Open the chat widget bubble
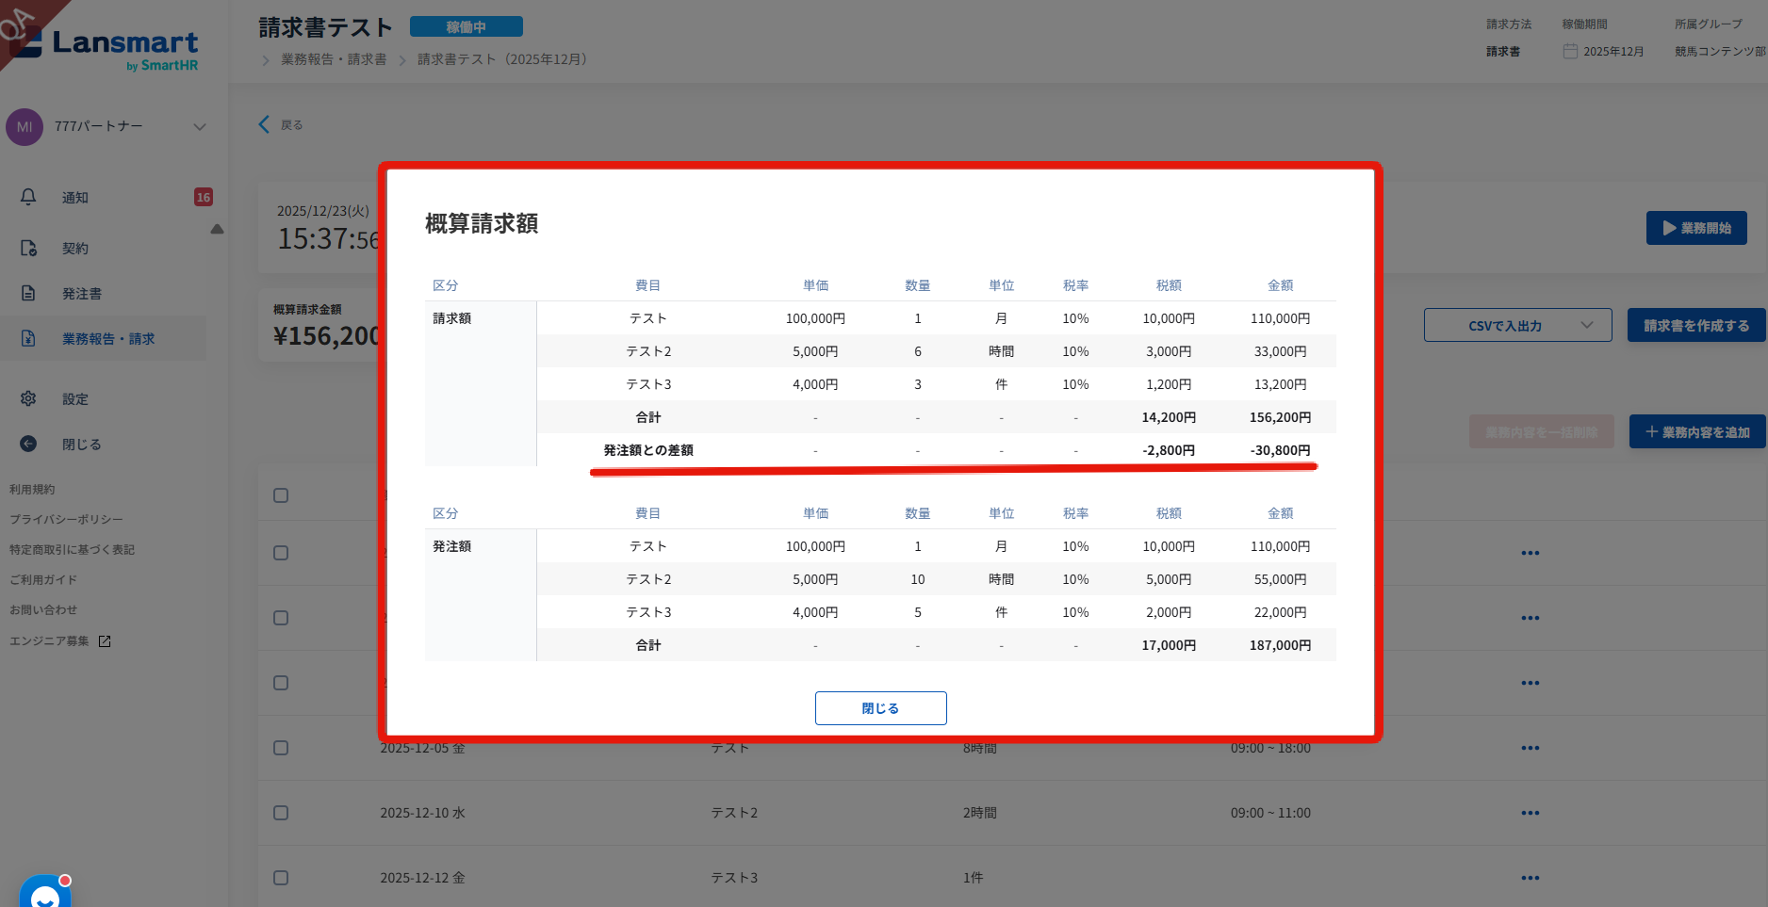Screen dimensions: 1768x907 click(x=45, y=891)
